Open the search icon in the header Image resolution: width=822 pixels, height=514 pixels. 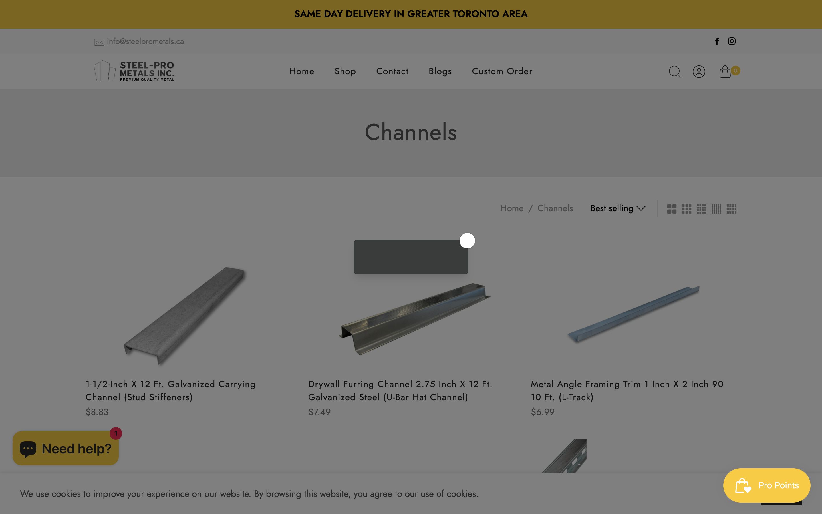[x=675, y=71]
